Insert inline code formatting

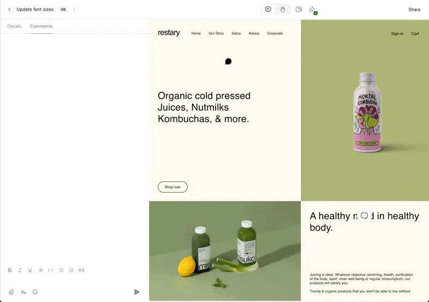pyautogui.click(x=50, y=270)
